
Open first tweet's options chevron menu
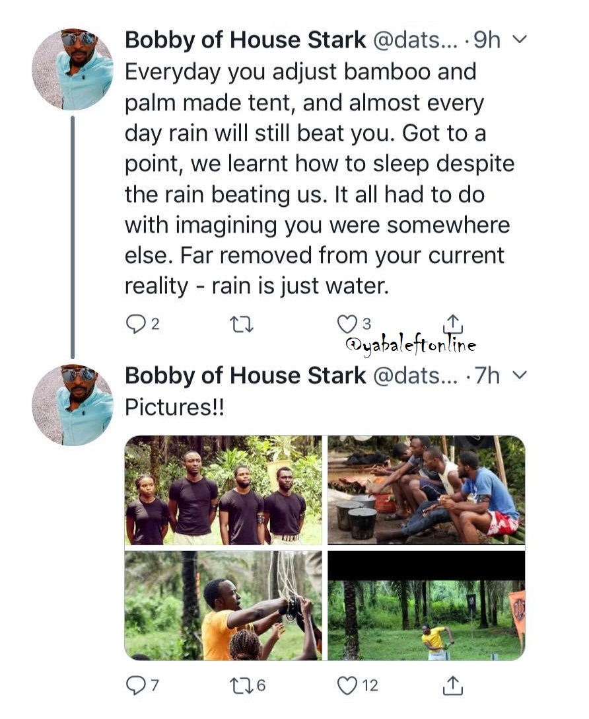coord(520,40)
